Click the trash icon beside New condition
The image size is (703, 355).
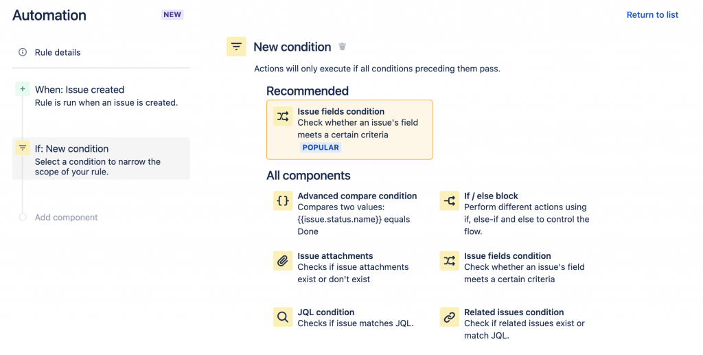(343, 47)
